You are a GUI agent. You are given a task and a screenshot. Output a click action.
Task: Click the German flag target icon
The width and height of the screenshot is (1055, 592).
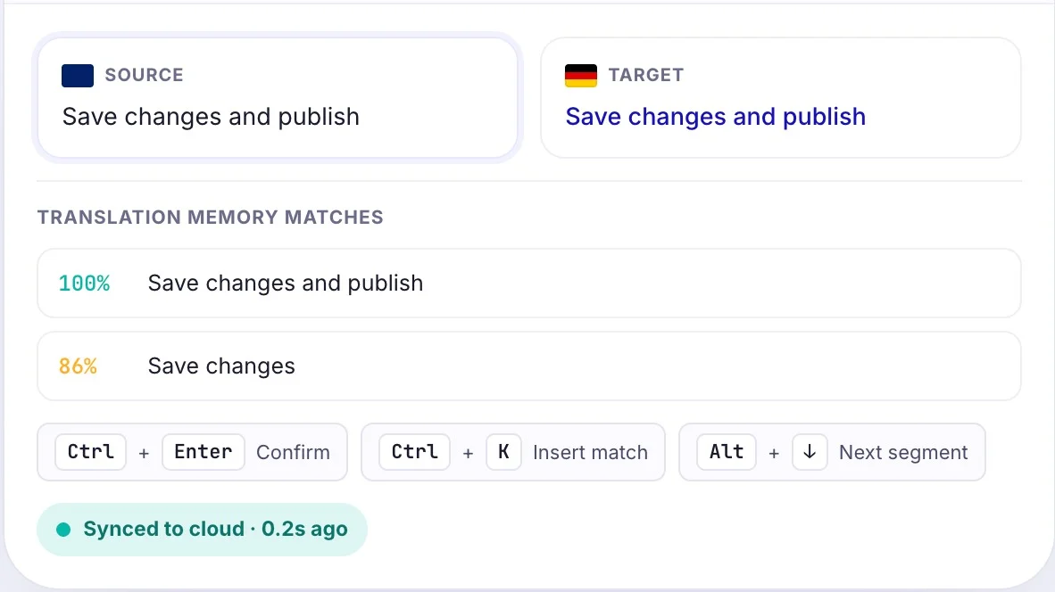tap(581, 75)
